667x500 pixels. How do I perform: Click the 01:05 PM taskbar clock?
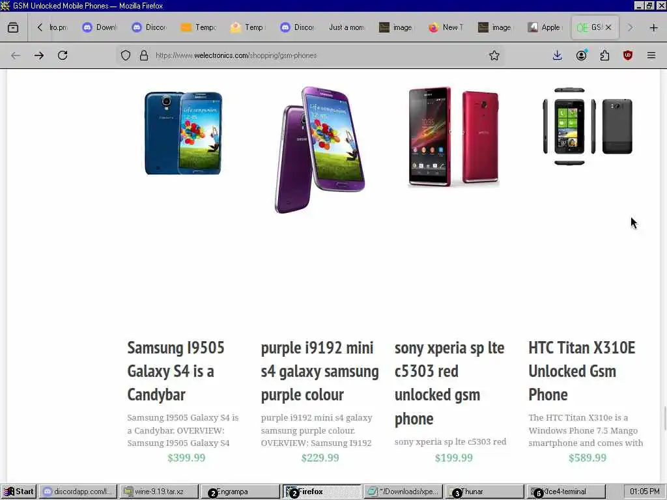point(644,492)
